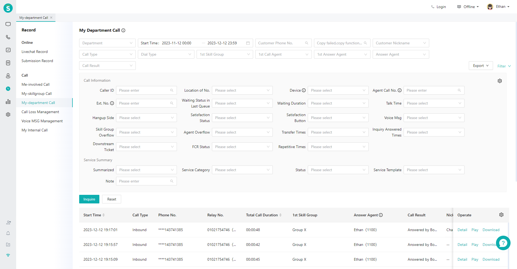Sort by Start Time column arrows

click(104, 215)
